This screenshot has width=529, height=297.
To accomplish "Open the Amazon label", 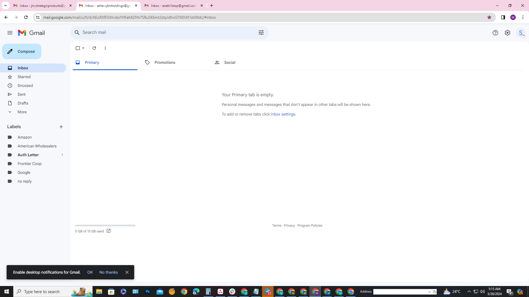I will 33,137.
